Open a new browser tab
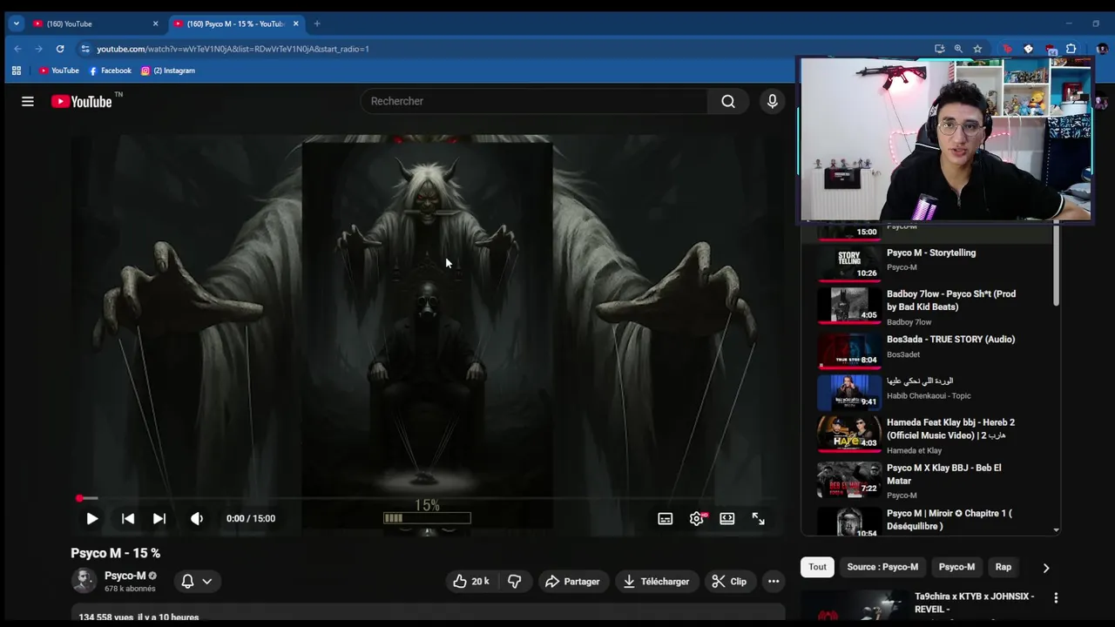The height and width of the screenshot is (627, 1115). point(317,24)
